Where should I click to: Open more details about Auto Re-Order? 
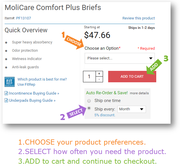139,93
